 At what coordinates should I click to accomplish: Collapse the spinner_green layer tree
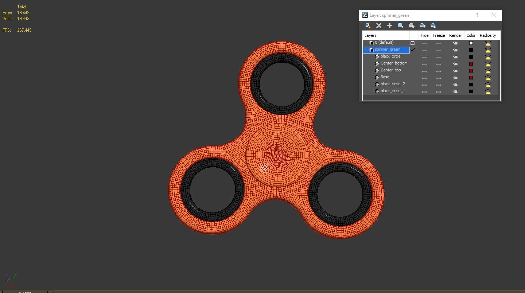[365, 49]
